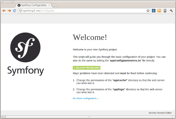Click the Re-check configuration link
This screenshot has width=176, height=119.
[86, 98]
